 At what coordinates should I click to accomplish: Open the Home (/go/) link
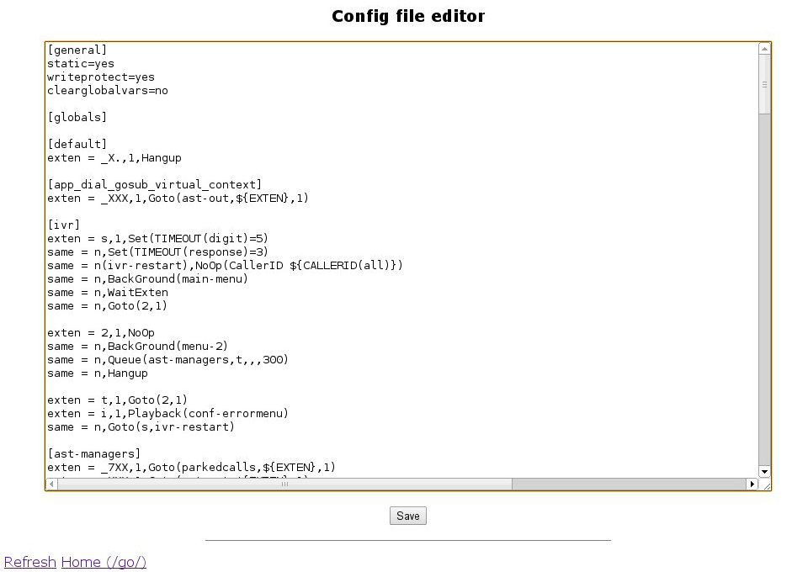point(104,562)
